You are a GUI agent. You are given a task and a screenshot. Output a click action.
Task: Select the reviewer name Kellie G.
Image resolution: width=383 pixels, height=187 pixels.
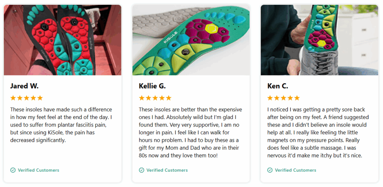point(152,86)
